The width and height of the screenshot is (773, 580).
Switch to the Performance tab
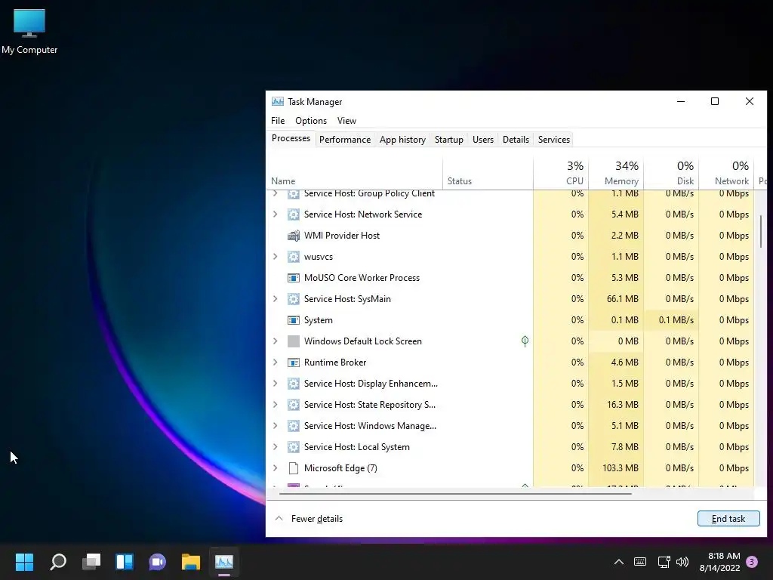[x=345, y=140]
